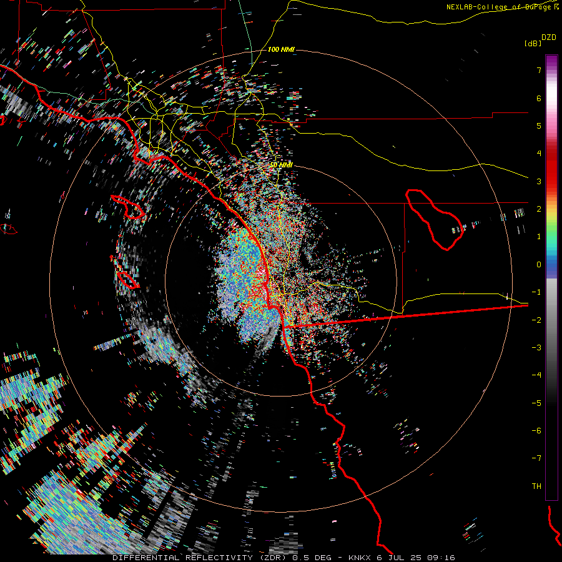Select the -3 scale label

point(536,348)
